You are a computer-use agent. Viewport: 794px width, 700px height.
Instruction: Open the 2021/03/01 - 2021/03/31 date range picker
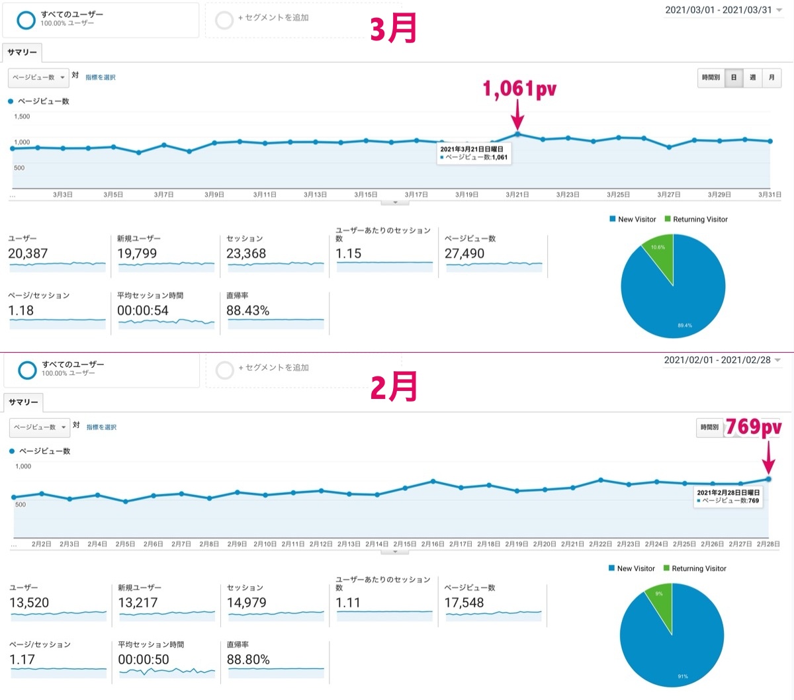pyautogui.click(x=723, y=10)
